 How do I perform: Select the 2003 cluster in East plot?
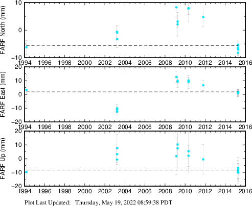pos(117,110)
